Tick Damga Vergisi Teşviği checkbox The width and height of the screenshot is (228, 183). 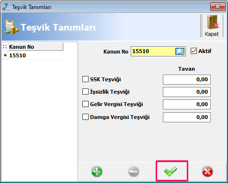[x=85, y=117]
